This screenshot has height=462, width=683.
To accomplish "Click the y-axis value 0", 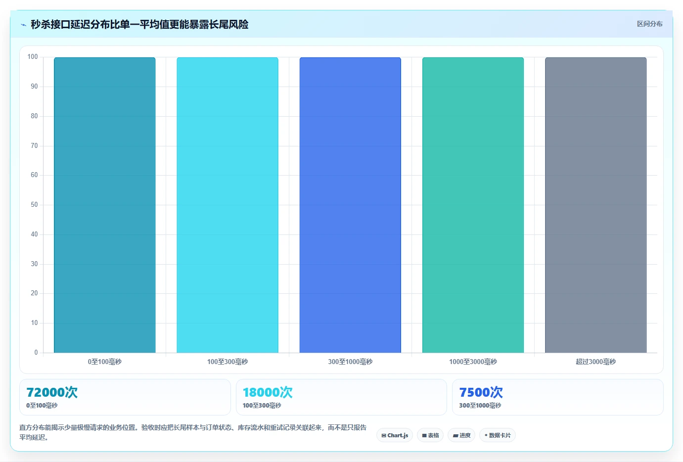I will (x=36, y=353).
